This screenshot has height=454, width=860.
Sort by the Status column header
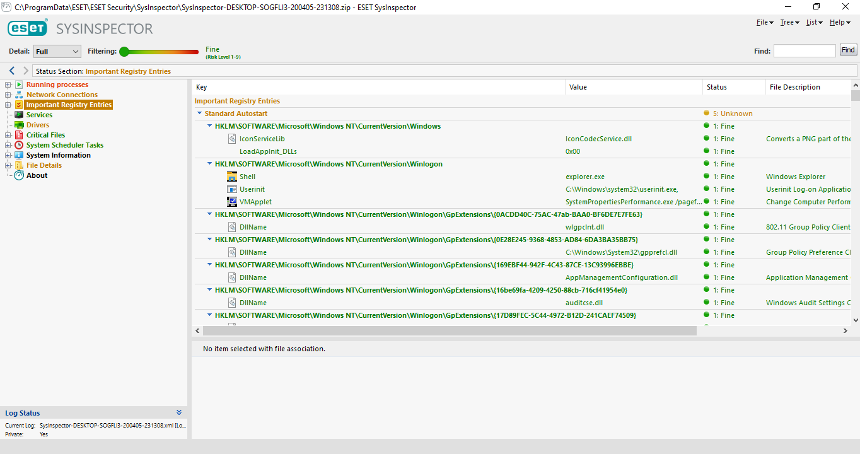coord(717,87)
